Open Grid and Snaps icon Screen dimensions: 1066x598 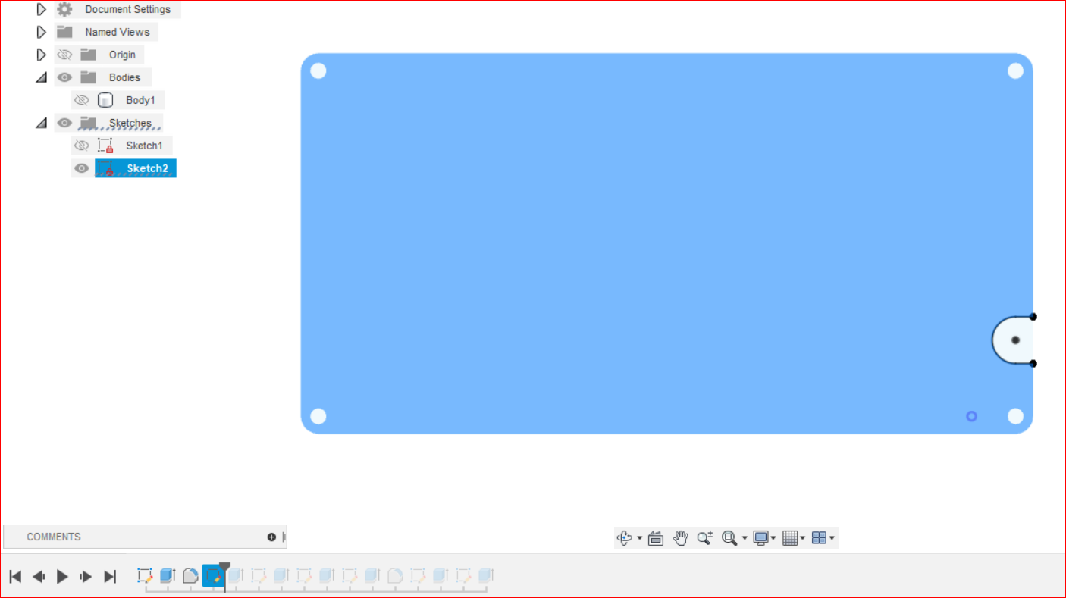pyautogui.click(x=790, y=538)
